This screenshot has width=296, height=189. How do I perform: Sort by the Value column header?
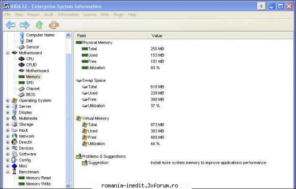pos(221,36)
